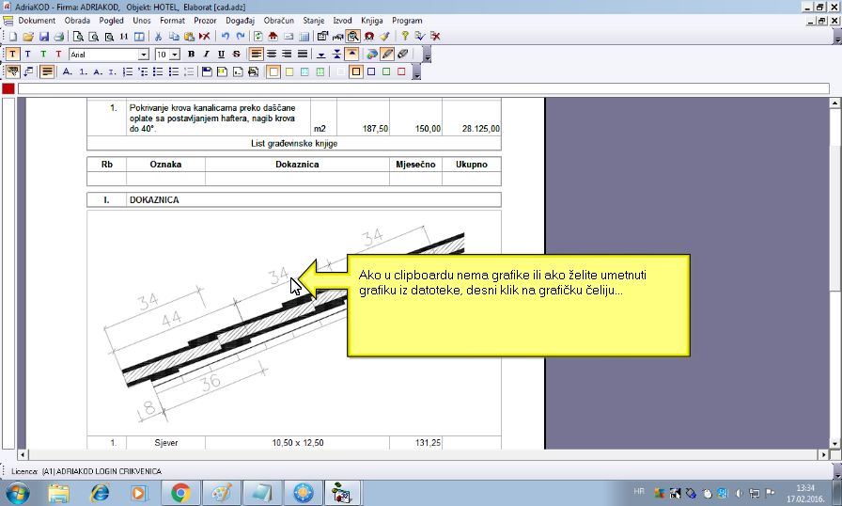This screenshot has width=842, height=506.
Task: Open the Dokument menu
Action: click(37, 21)
